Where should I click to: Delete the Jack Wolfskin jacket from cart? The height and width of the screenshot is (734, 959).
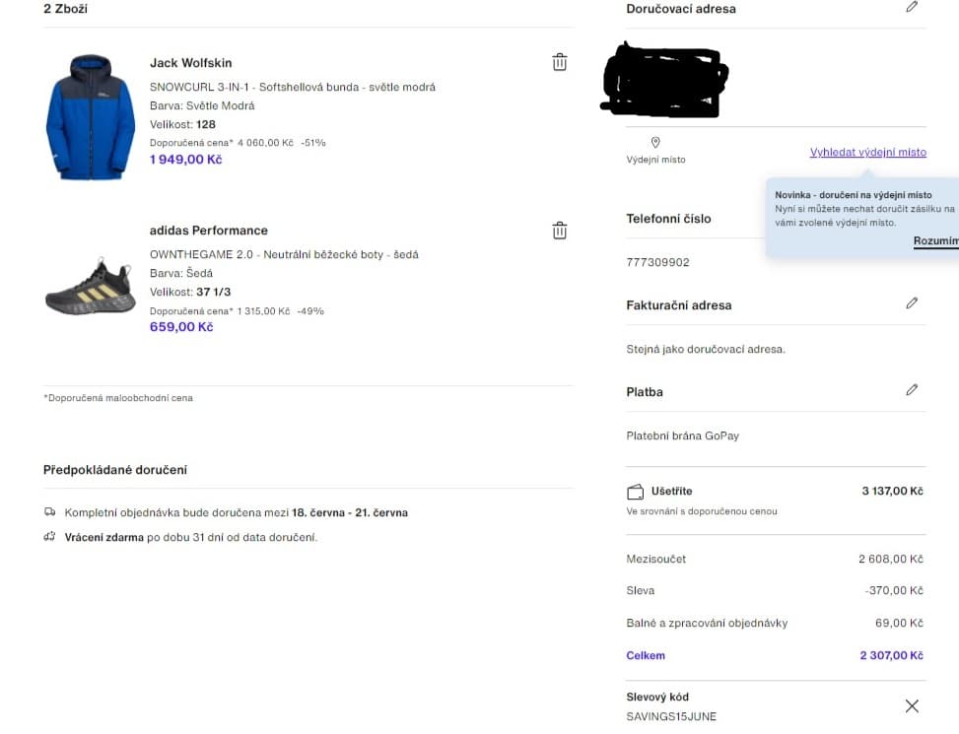tap(559, 62)
